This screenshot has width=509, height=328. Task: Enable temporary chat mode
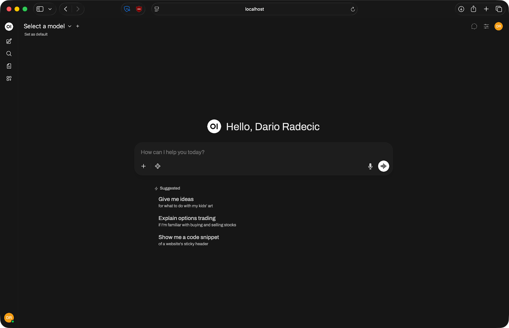[474, 26]
